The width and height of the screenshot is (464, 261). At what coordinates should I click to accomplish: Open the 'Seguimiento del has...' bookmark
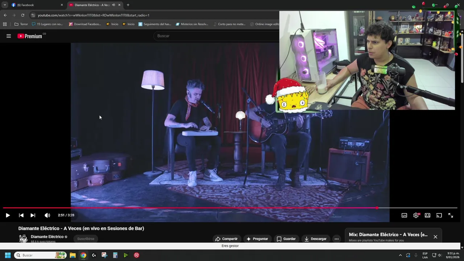[x=155, y=24]
